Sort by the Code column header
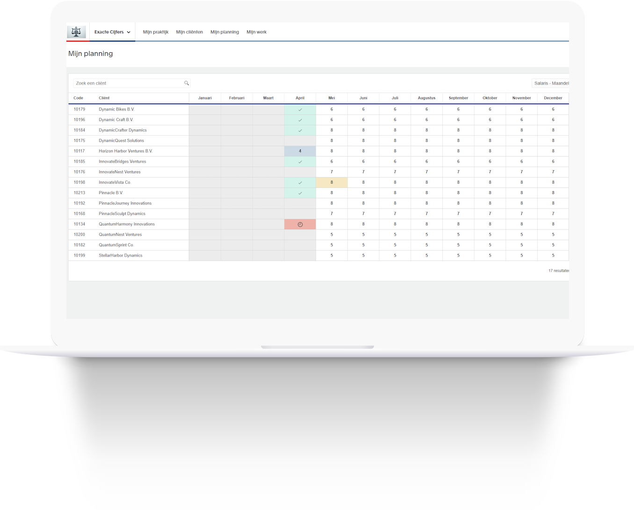 (78, 98)
